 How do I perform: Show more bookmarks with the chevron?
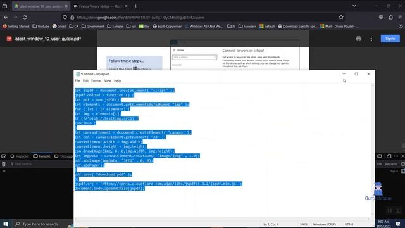coord(401,27)
